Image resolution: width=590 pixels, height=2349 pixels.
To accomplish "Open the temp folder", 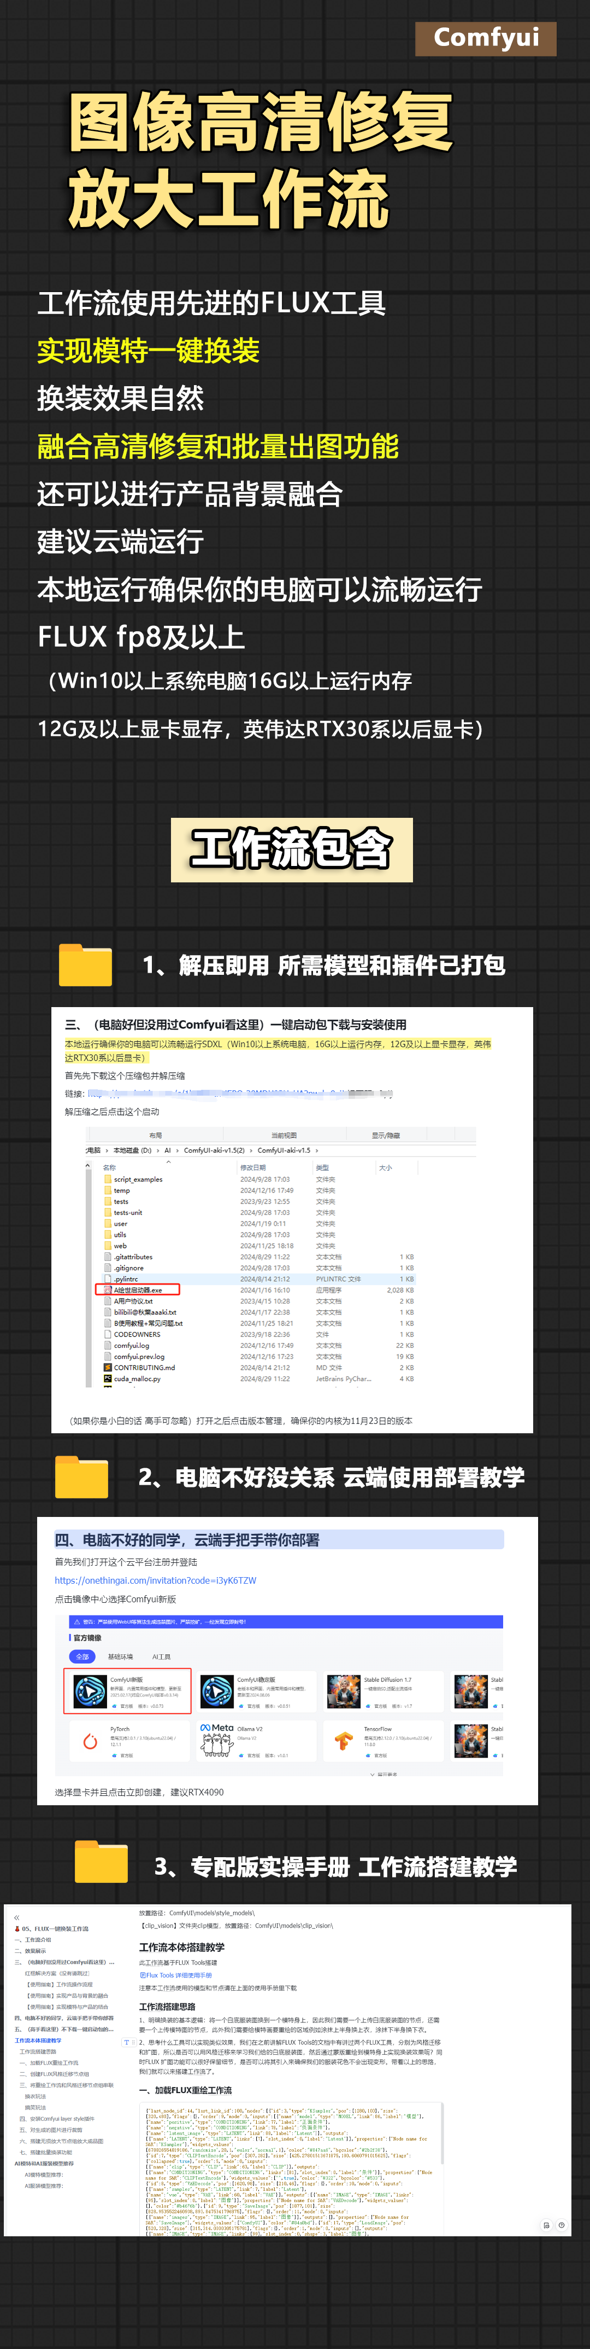I will [x=122, y=1190].
